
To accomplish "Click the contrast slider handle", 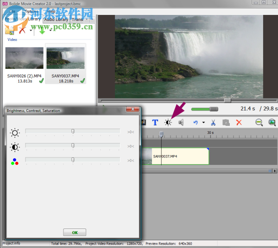I will click(x=73, y=145).
